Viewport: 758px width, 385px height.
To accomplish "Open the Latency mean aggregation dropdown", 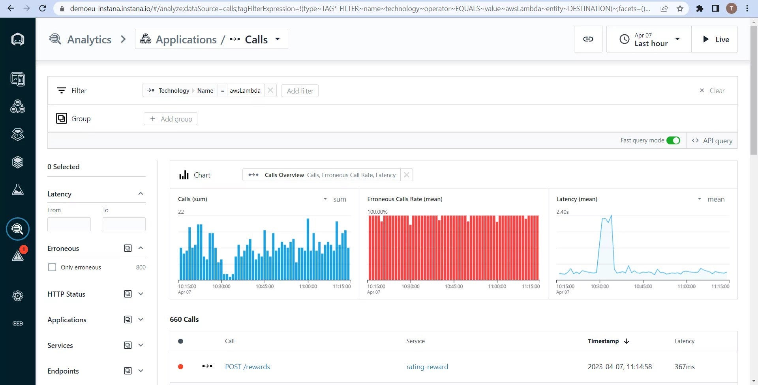I will [711, 199].
